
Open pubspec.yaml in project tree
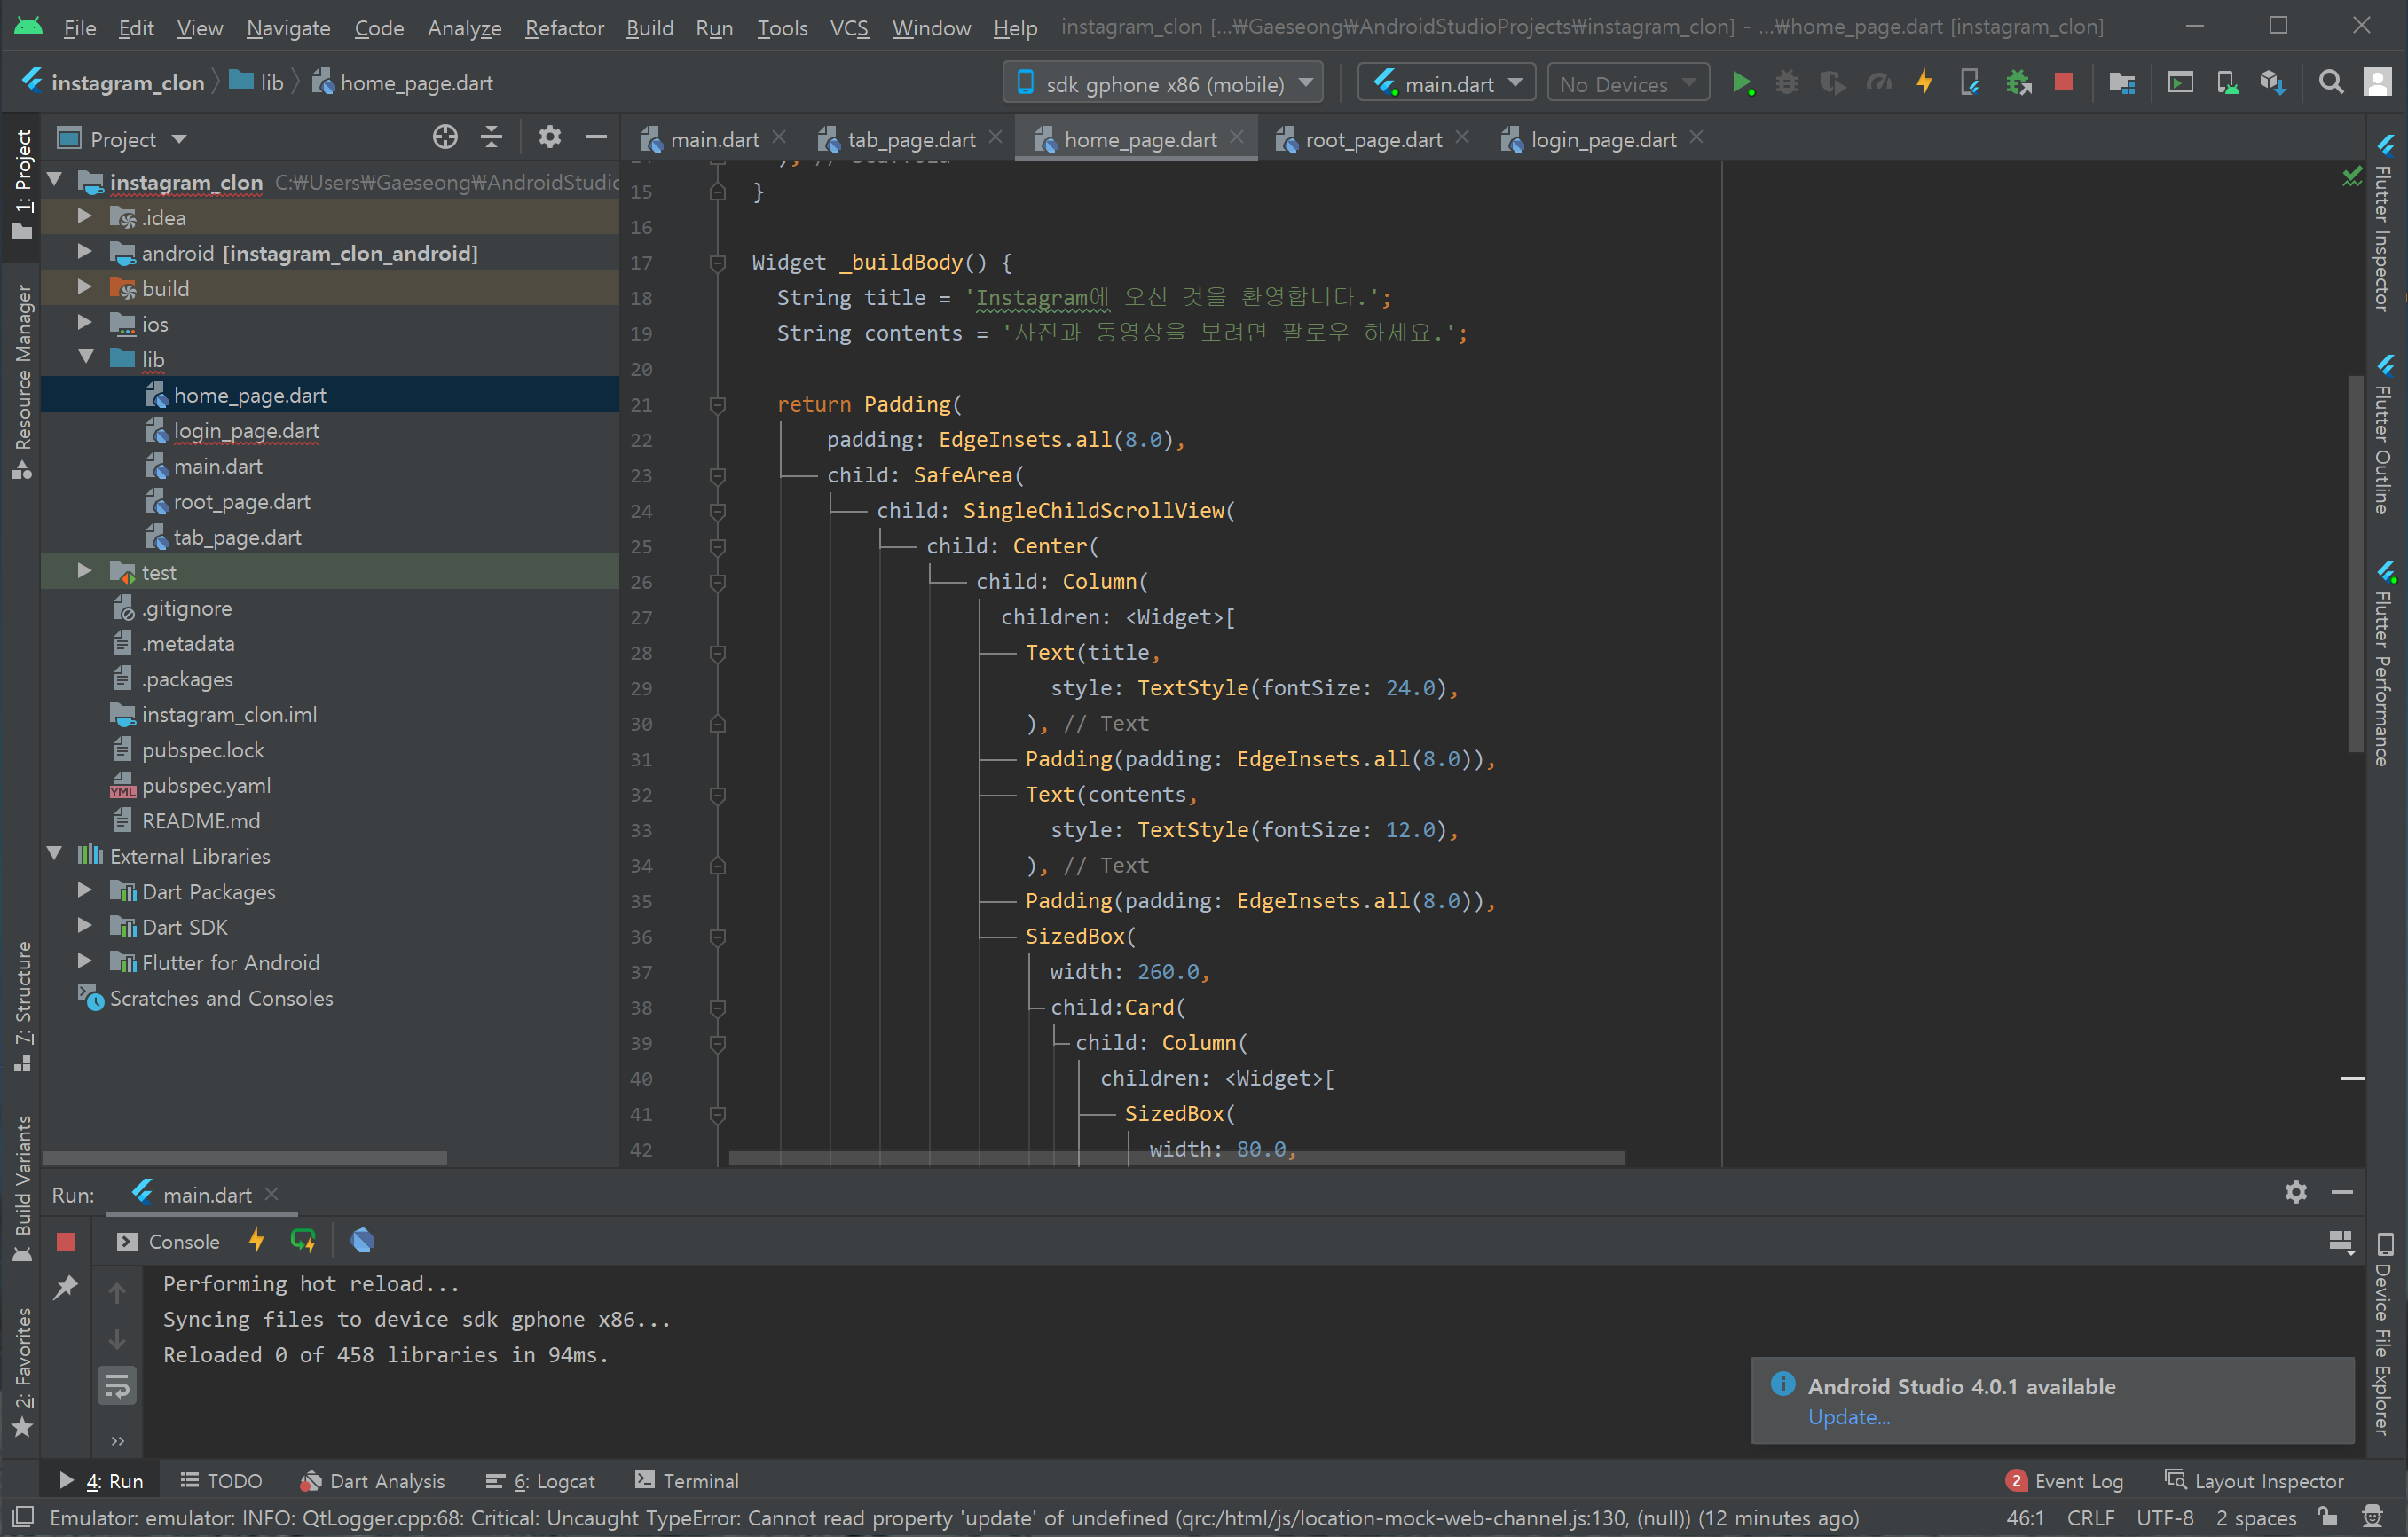(x=206, y=786)
